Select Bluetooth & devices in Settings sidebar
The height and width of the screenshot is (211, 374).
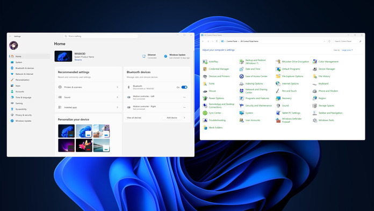coord(30,68)
